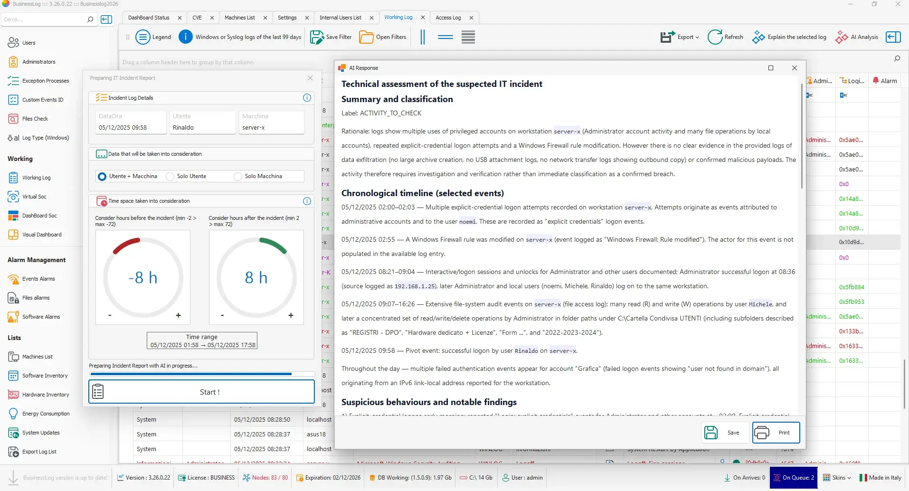
Task: Open the Skins dropdown in status bar
Action: tap(837, 478)
